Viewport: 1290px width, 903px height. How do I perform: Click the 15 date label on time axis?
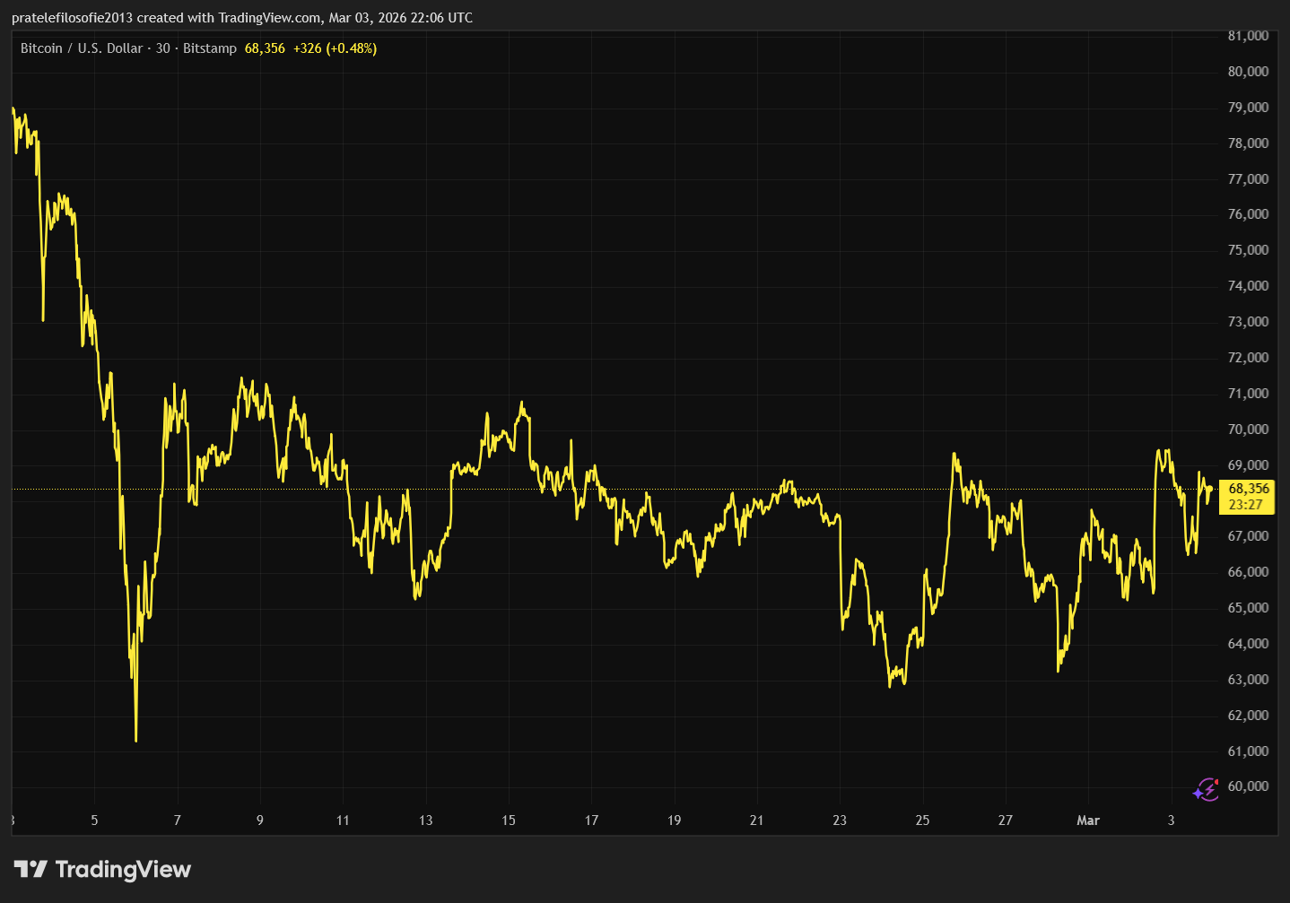[x=509, y=821]
